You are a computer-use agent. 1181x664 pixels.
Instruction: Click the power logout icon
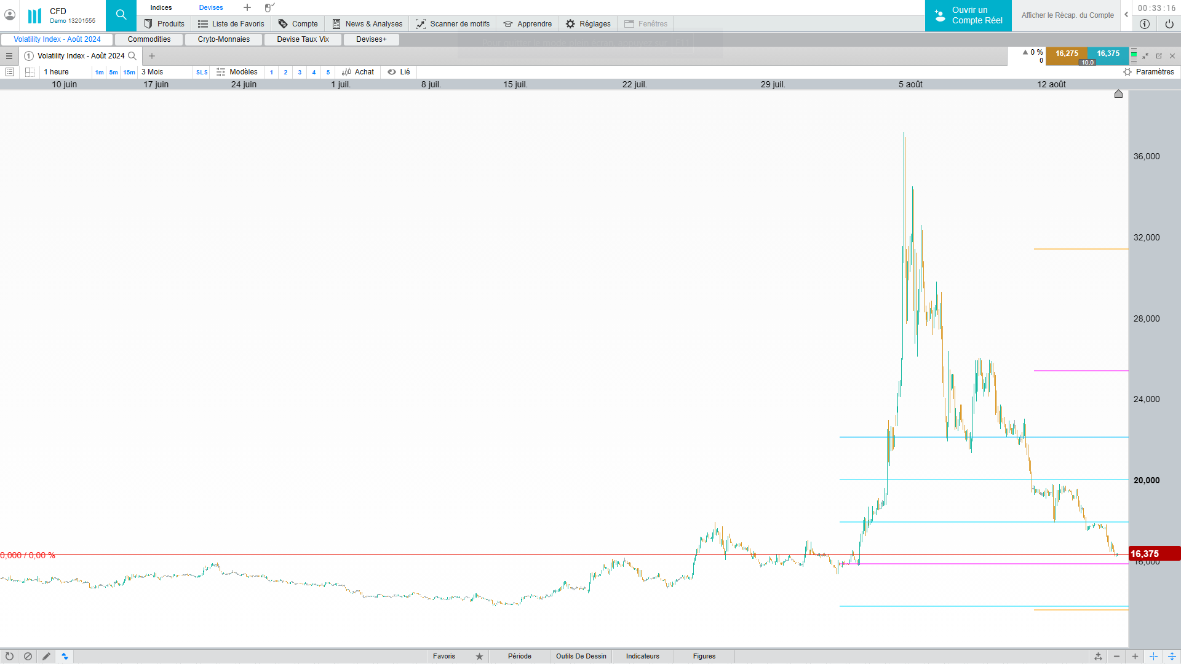click(1169, 24)
